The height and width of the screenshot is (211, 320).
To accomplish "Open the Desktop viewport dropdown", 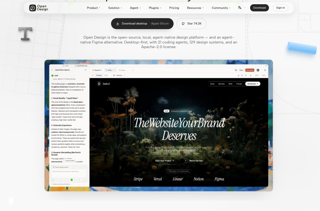I will 119,75.
